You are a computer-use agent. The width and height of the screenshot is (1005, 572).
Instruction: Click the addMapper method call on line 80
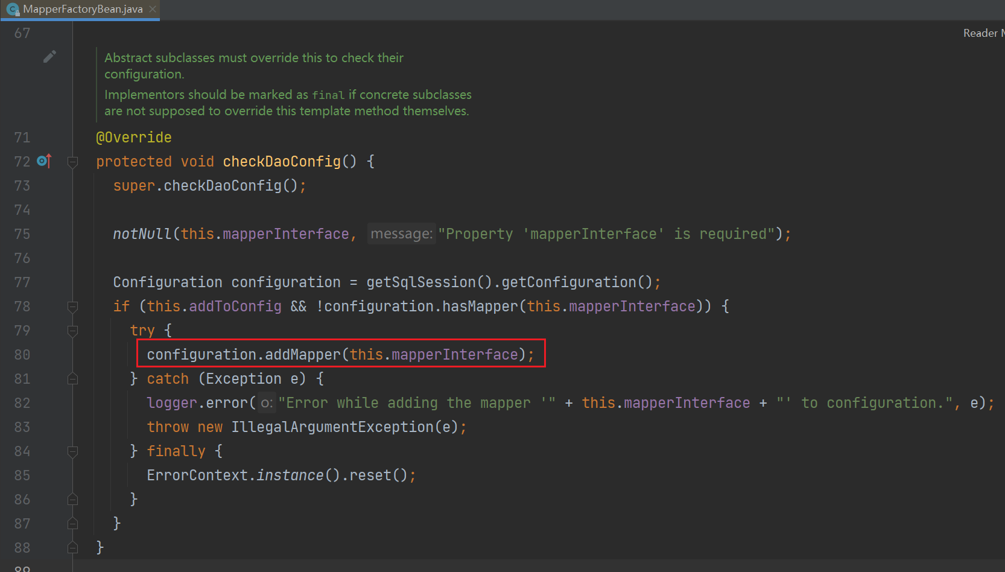303,355
